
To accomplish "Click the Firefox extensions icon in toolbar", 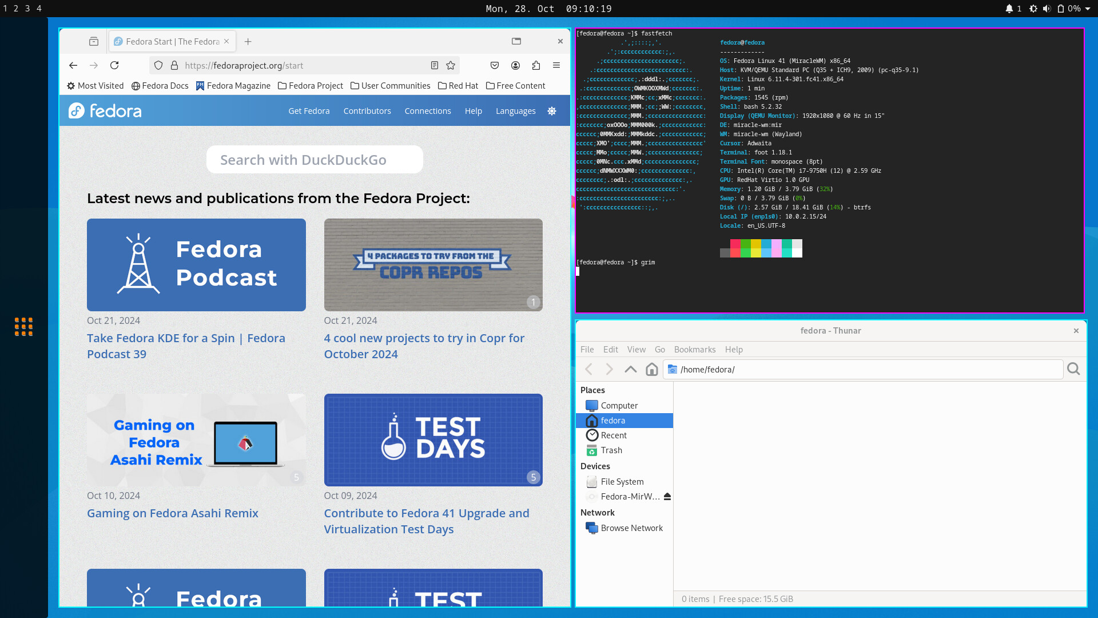I will (536, 66).
